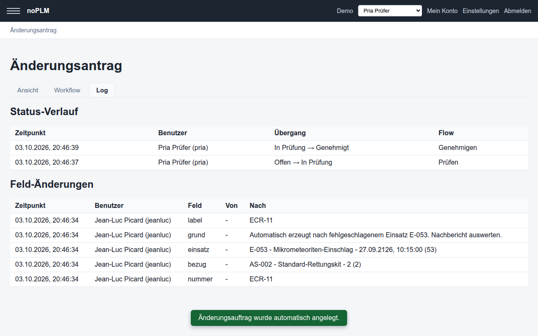The image size is (538, 336).
Task: Click the Status-Verlauf heading
Action: coord(44,111)
